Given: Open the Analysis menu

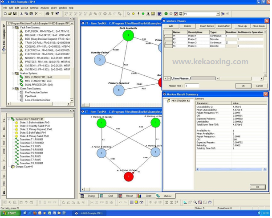Looking at the screenshot, I should [x=45, y=8].
